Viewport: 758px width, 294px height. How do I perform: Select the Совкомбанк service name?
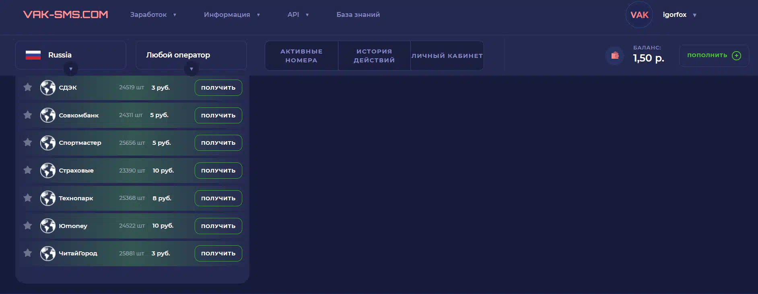(x=79, y=115)
